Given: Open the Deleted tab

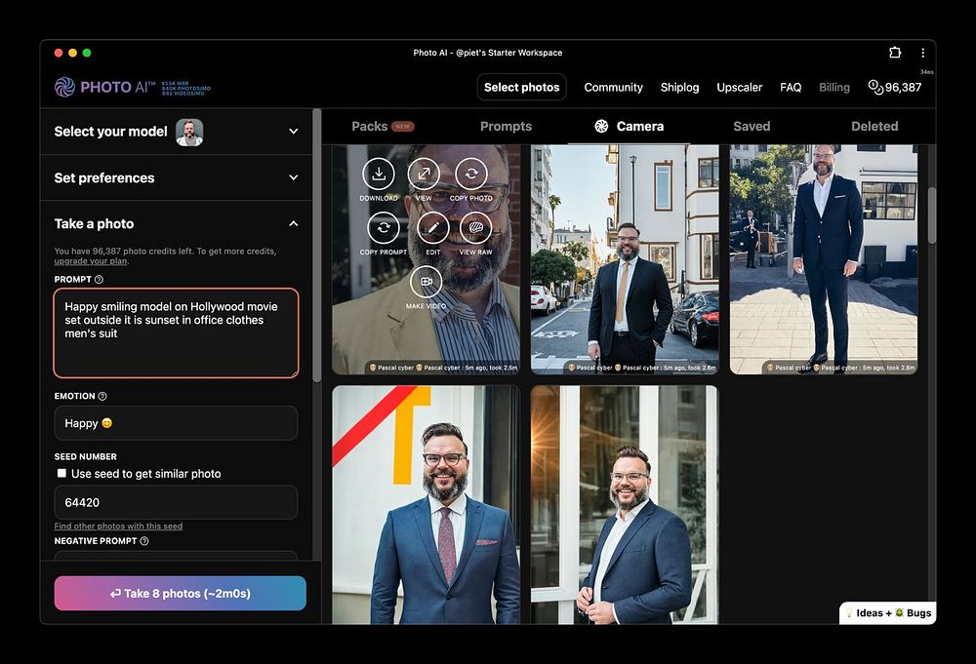Looking at the screenshot, I should pyautogui.click(x=874, y=126).
